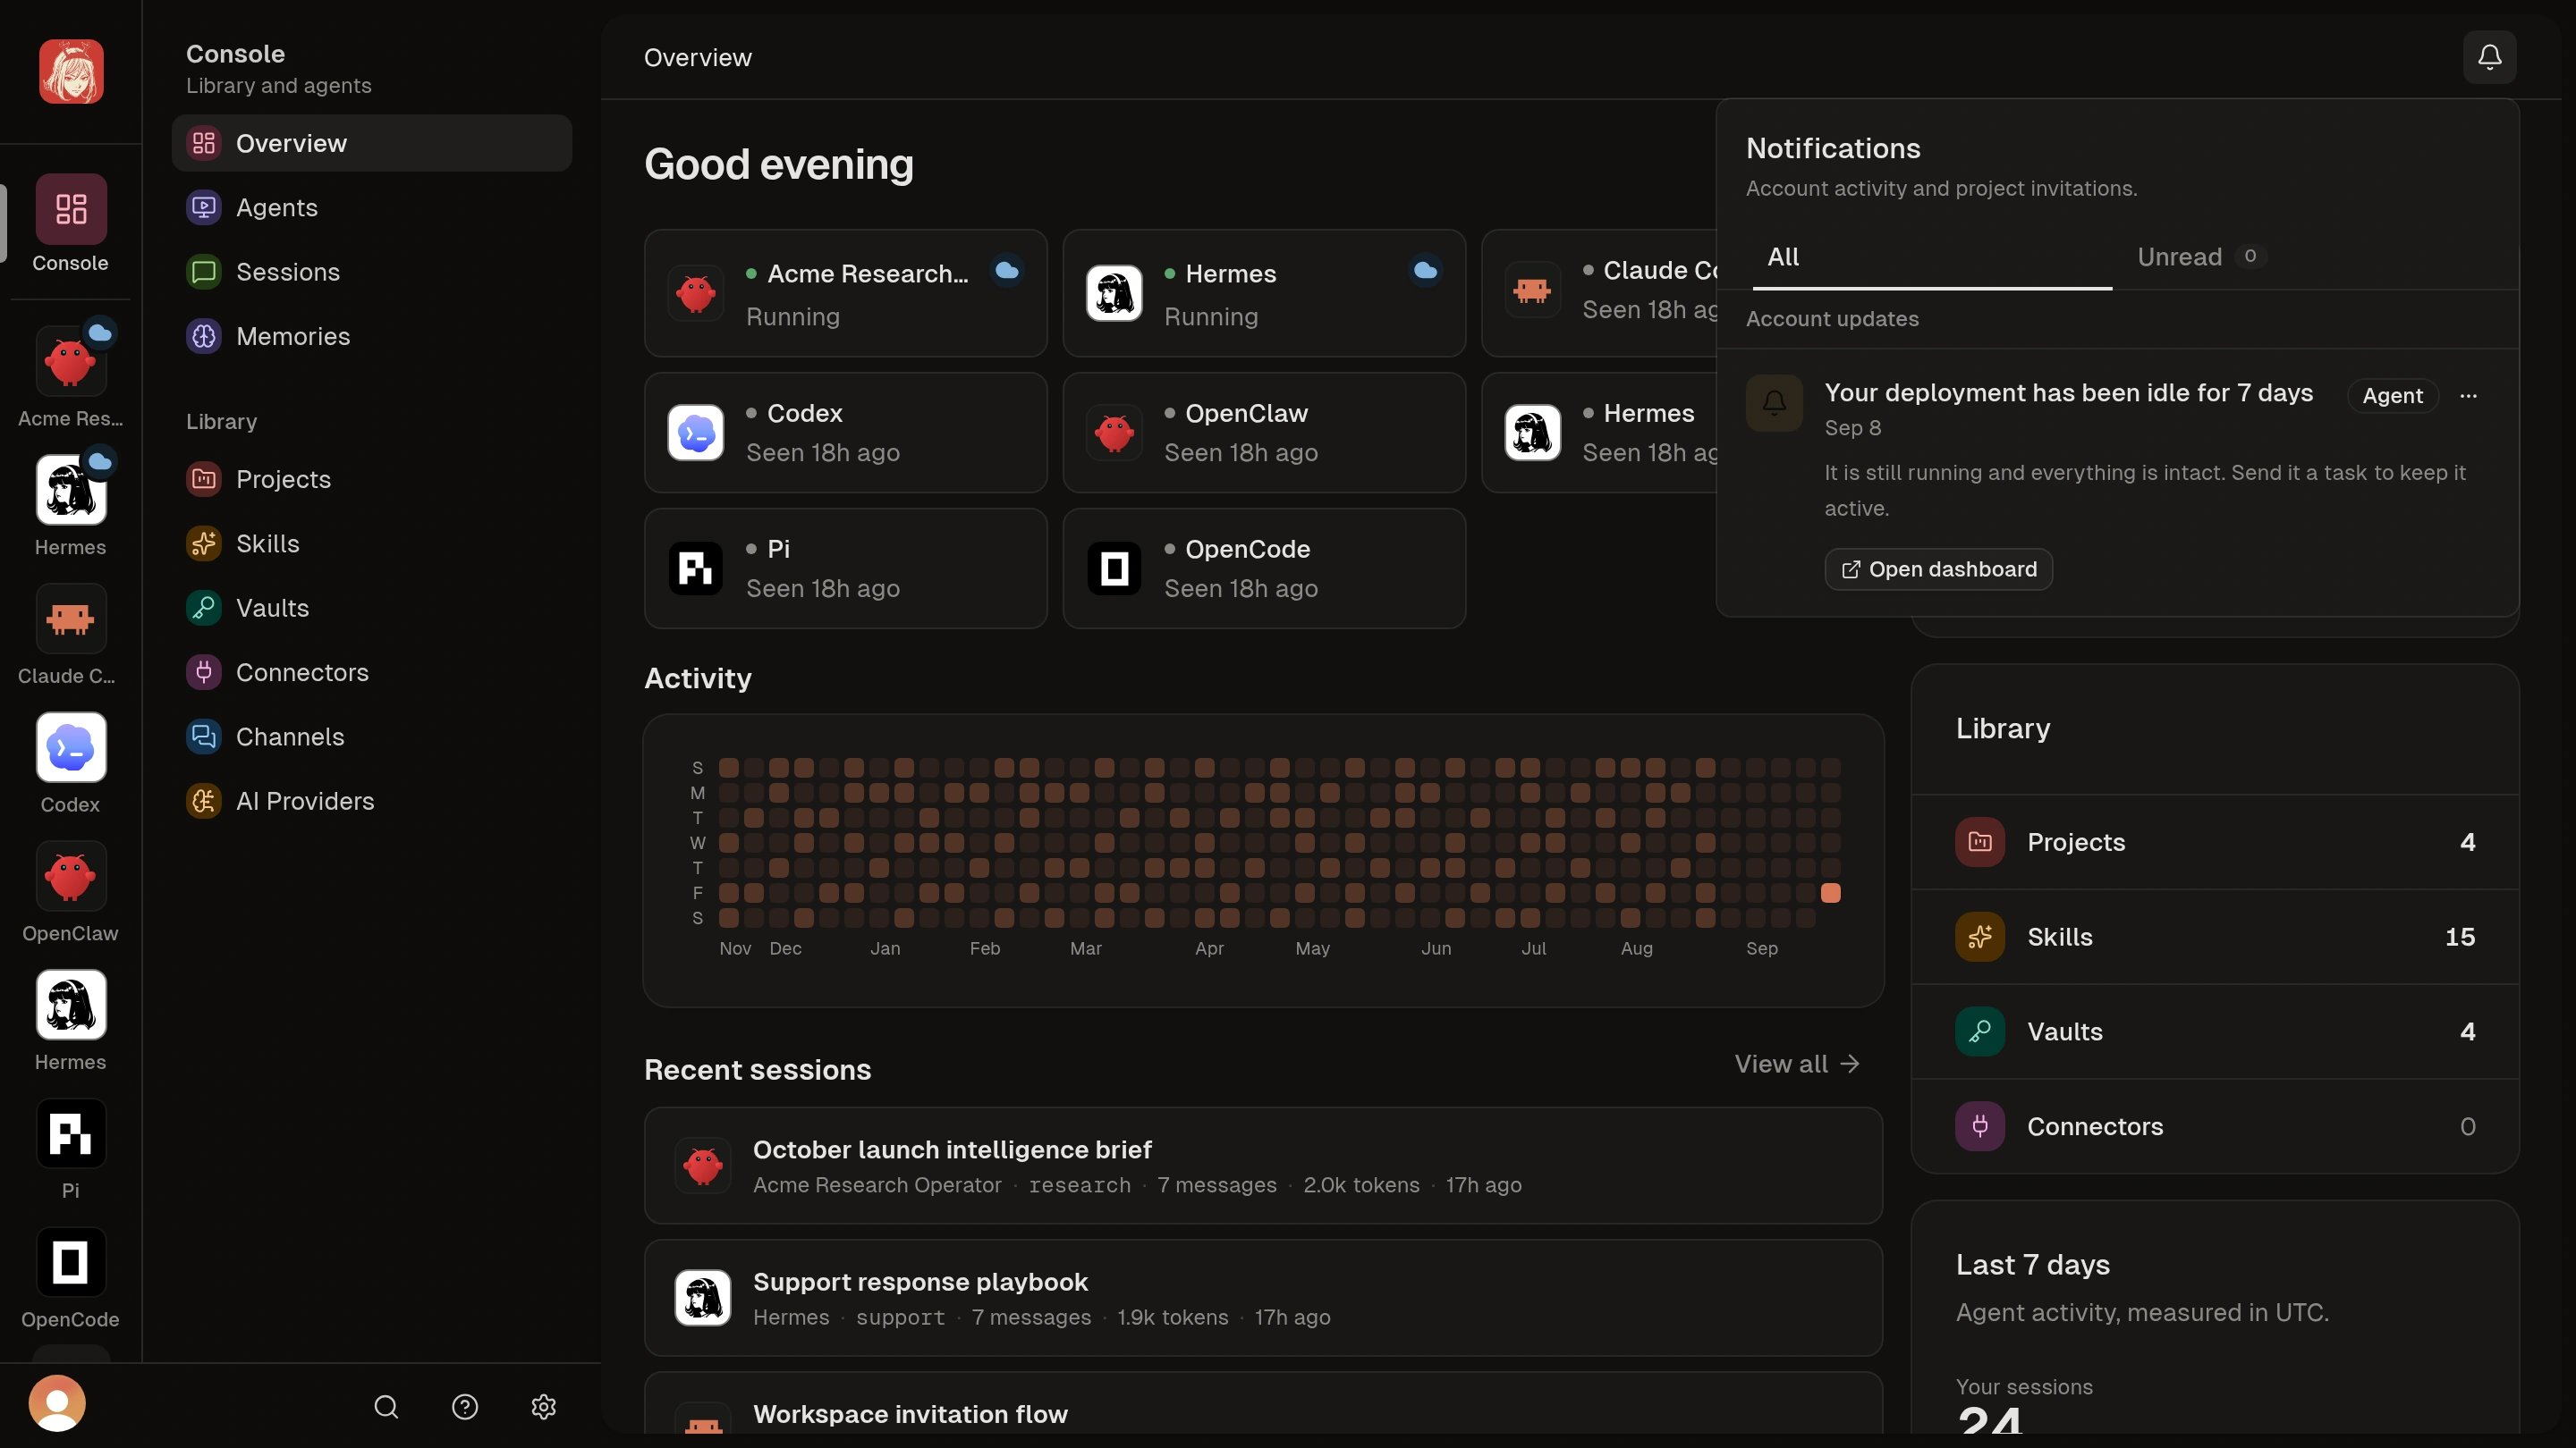Select Codex agent in left rail
The height and width of the screenshot is (1448, 2576).
pos(70,763)
